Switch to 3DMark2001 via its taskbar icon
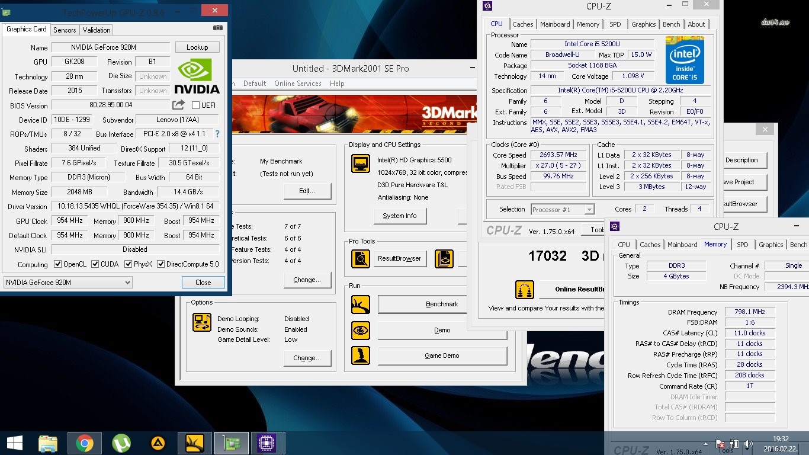 tap(194, 443)
